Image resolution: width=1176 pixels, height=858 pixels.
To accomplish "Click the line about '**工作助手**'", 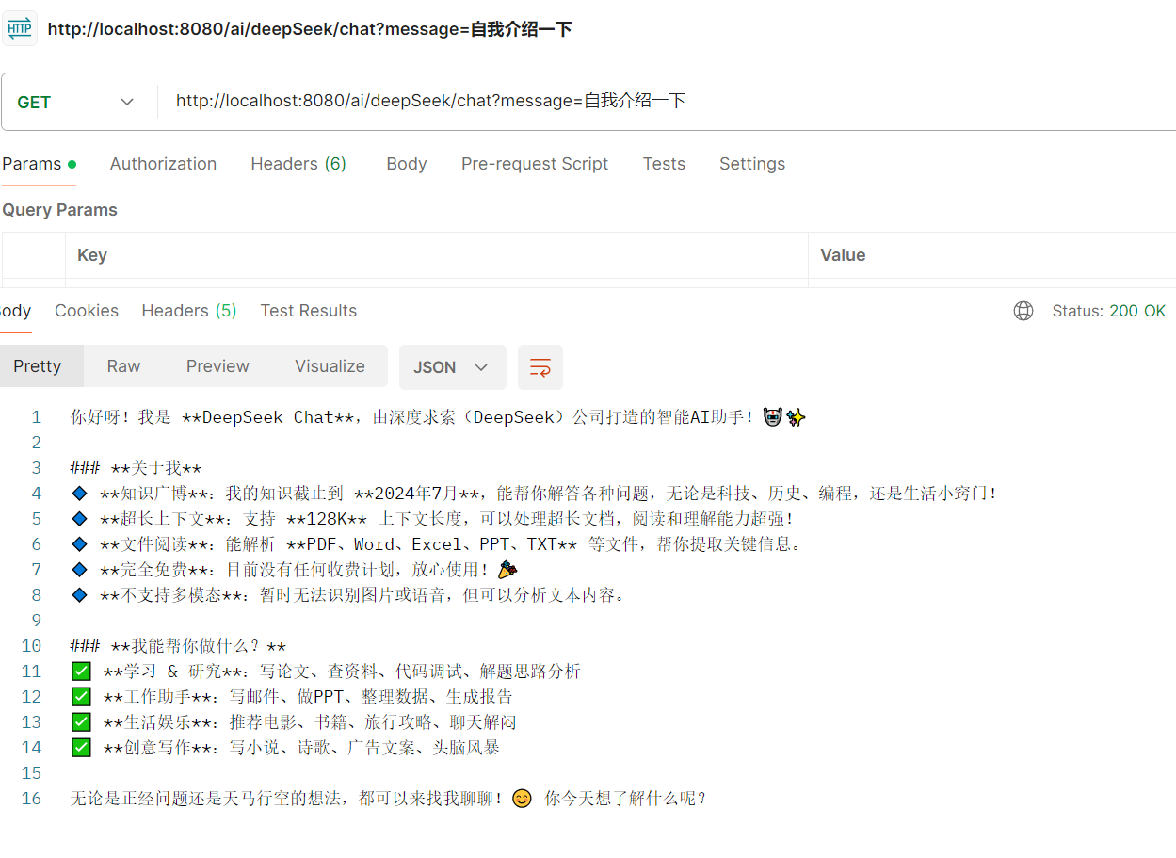I will coord(292,697).
